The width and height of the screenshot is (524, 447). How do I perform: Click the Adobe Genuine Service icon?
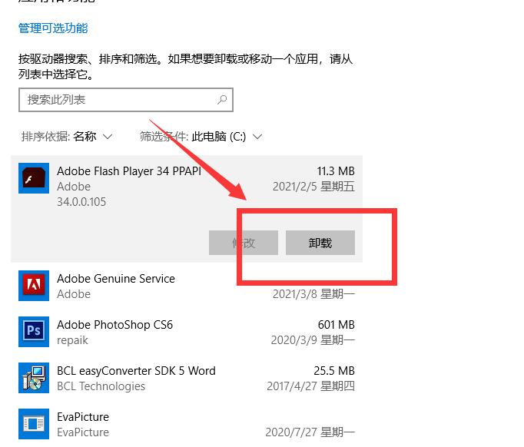tap(34, 286)
